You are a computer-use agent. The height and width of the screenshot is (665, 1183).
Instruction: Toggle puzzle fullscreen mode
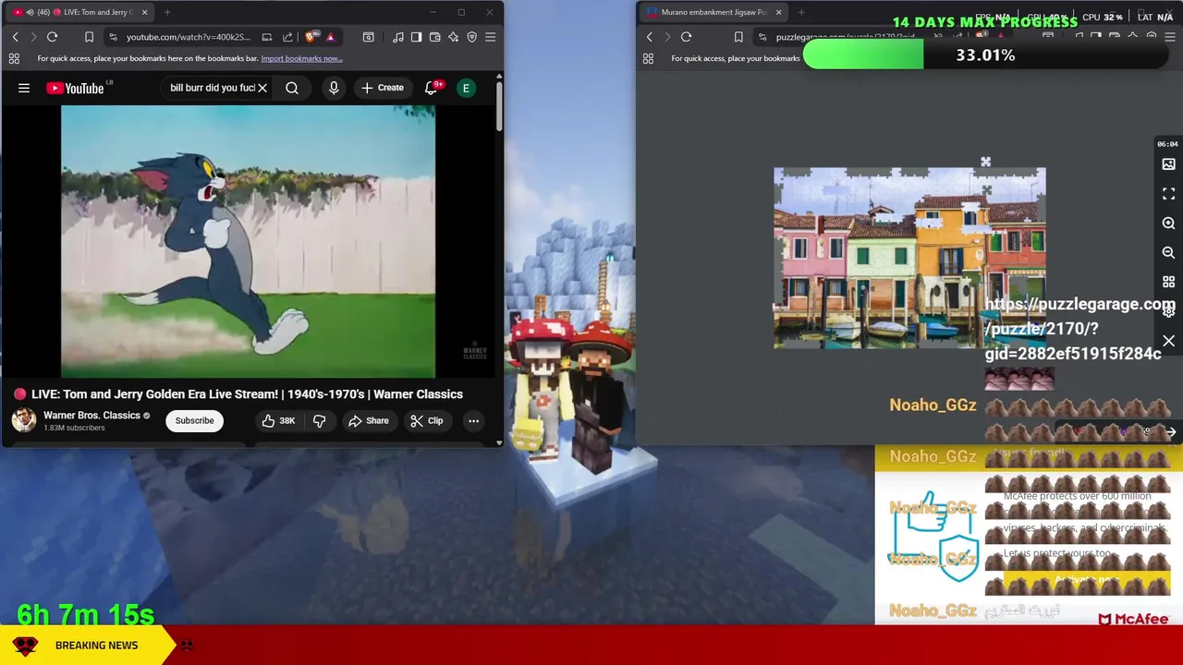tap(1168, 194)
